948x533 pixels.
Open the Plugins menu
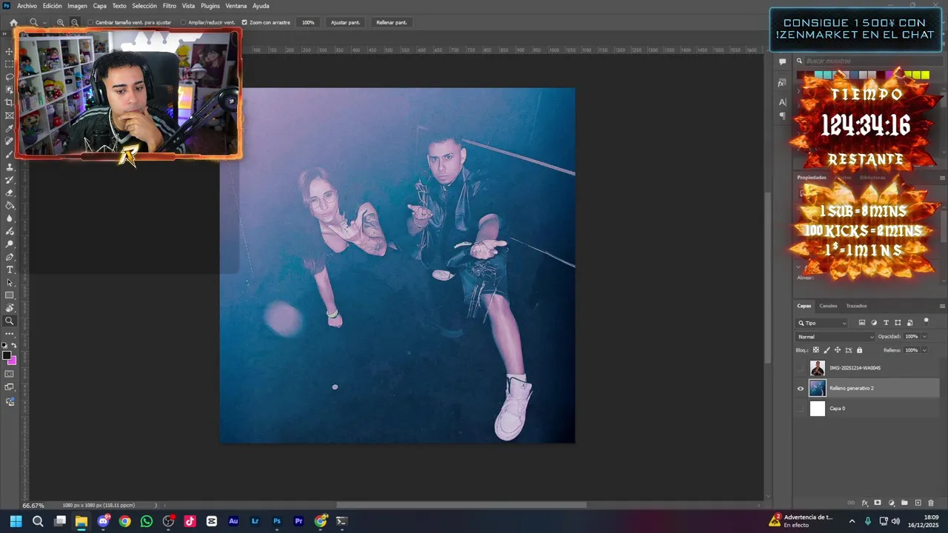[210, 6]
